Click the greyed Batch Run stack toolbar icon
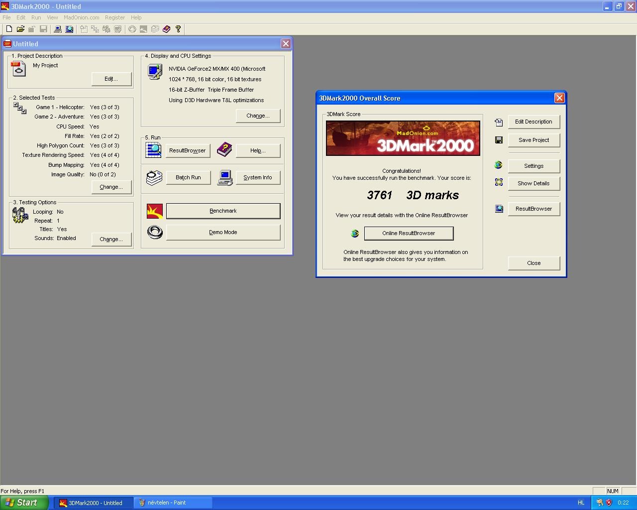637x510 pixels. pyautogui.click(x=155, y=29)
